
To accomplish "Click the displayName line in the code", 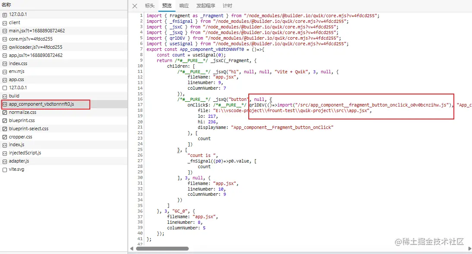I will coord(266,128).
